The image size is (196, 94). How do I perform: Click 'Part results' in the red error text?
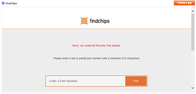coord(113,46)
